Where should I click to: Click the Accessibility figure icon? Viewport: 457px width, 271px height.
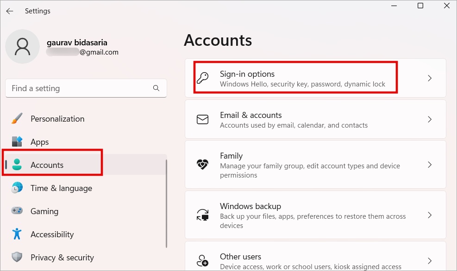pyautogui.click(x=17, y=234)
